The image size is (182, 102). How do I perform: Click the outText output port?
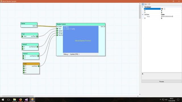pyautogui.click(x=37, y=37)
